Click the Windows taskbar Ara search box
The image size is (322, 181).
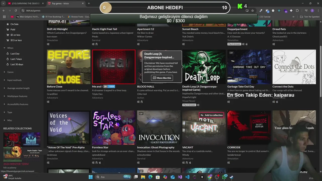pos(113,177)
